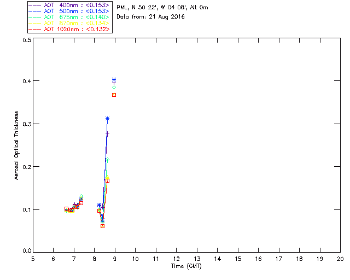Click the Aerosol Optical Thickness axis label
Screen dimensions: 350x280
coord(16,145)
